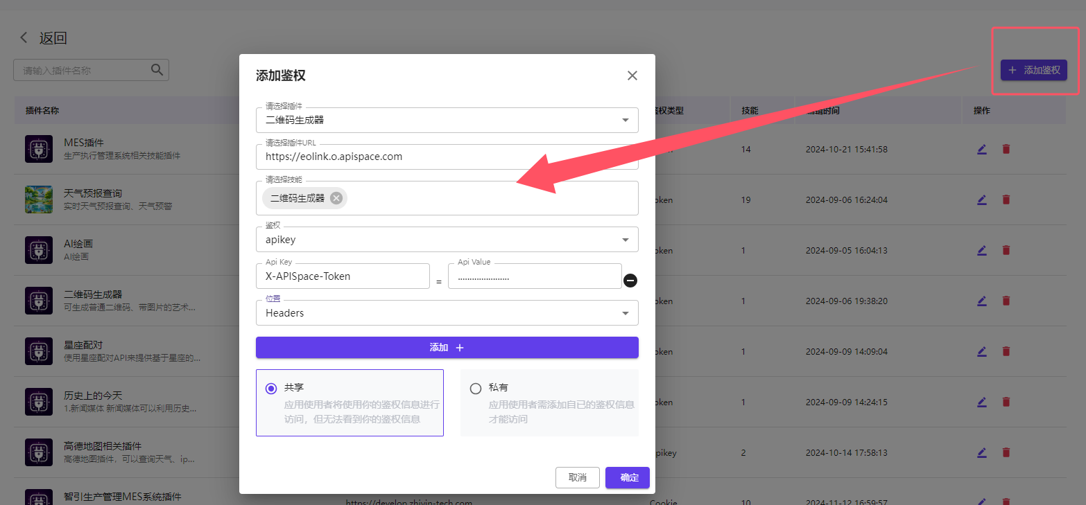1086x505 pixels.
Task: Delete the 二维码生成器 table row
Action: [x=1006, y=301]
